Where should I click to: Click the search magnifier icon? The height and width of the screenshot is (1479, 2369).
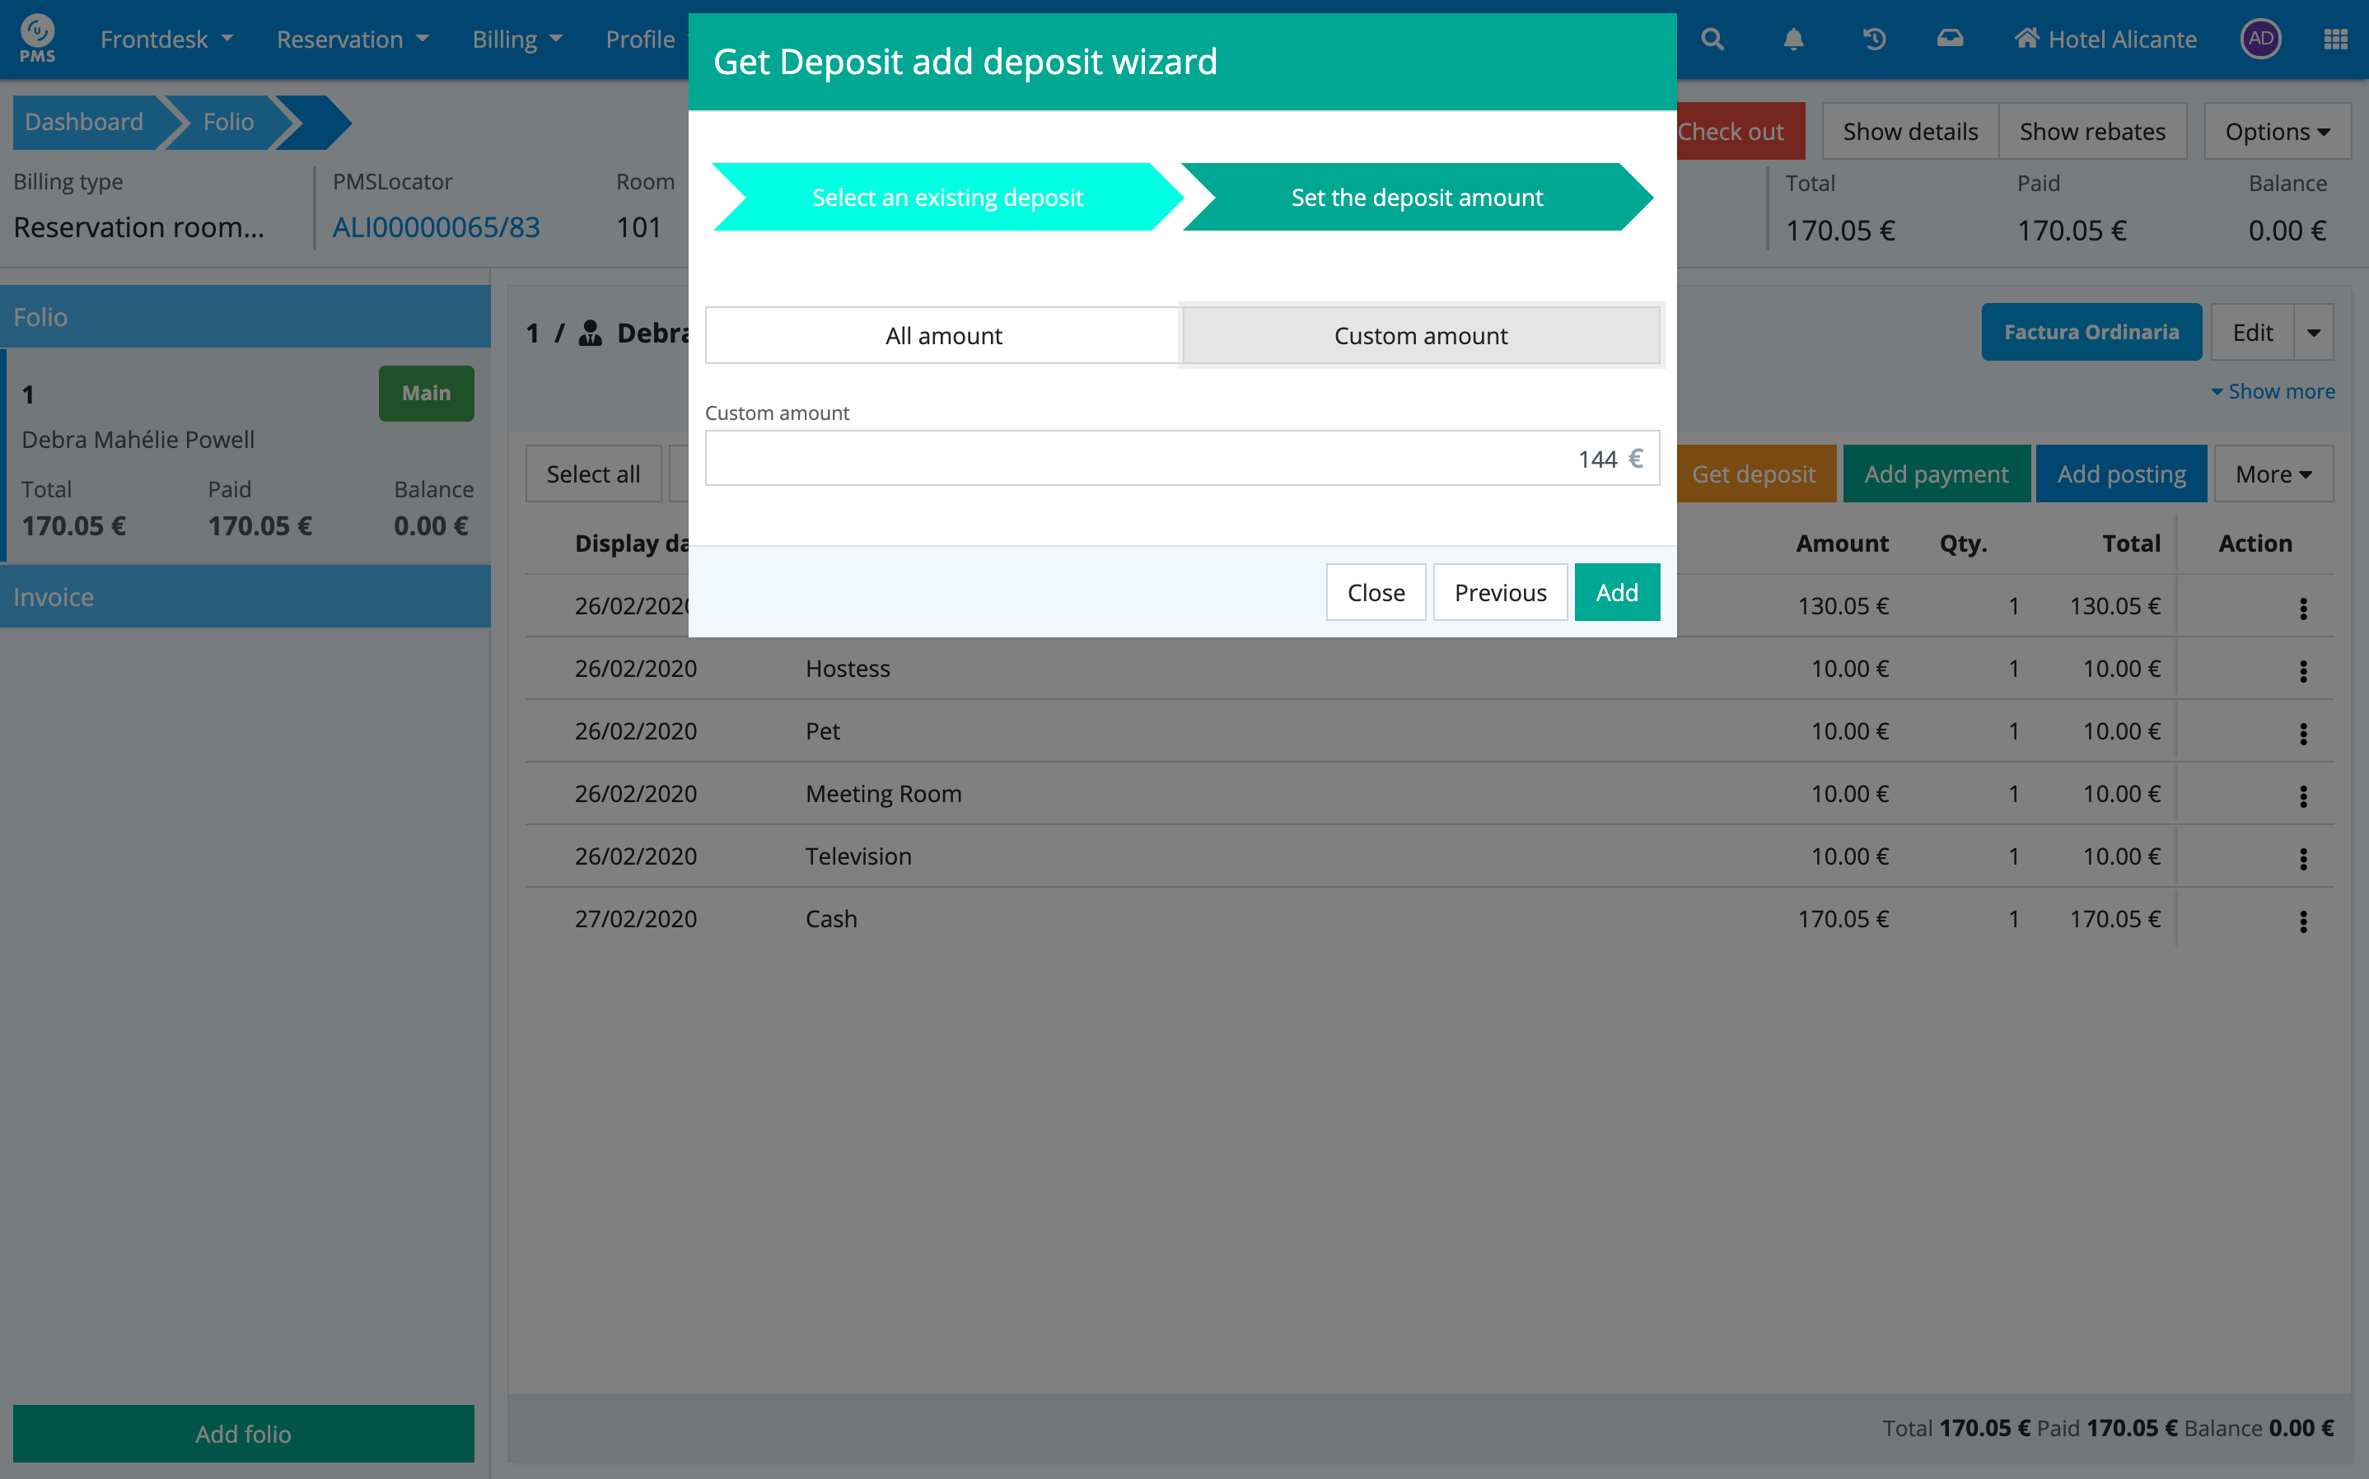1712,40
